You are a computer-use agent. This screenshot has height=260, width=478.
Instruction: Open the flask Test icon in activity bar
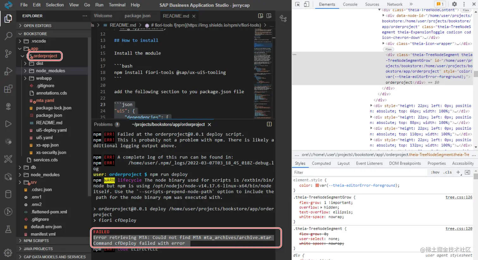coord(8,229)
